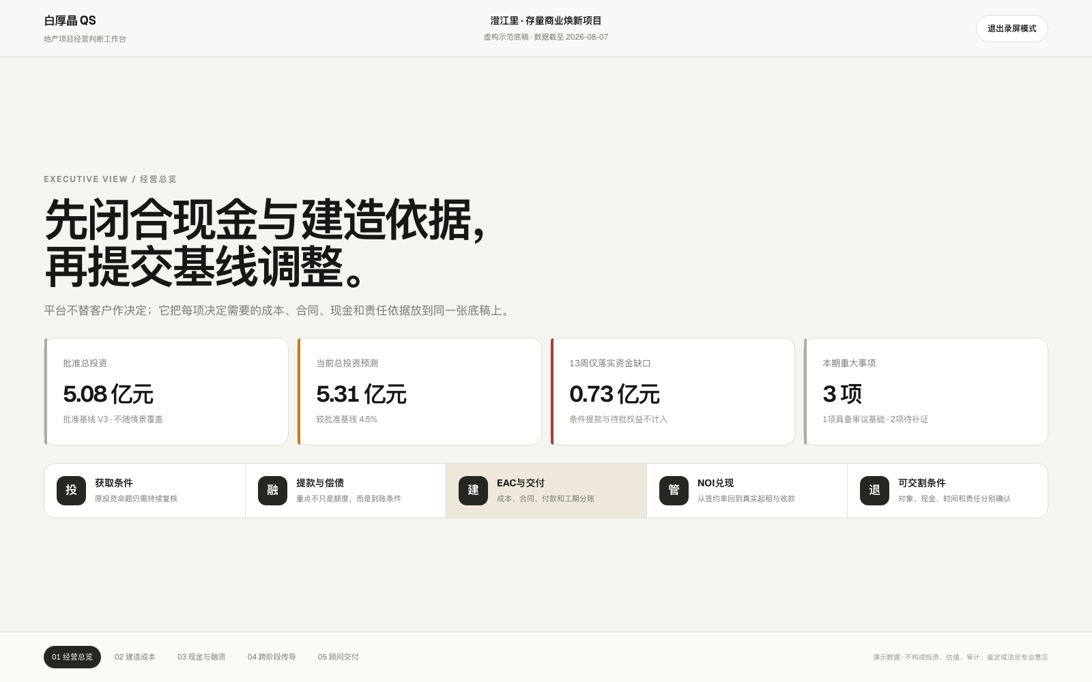The height and width of the screenshot is (682, 1092).
Task: Open the 当前总投资预测 5.31 亿元 card
Action: point(420,391)
